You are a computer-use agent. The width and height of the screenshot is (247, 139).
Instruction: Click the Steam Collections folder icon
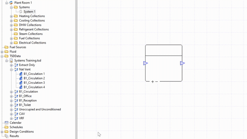16,34
